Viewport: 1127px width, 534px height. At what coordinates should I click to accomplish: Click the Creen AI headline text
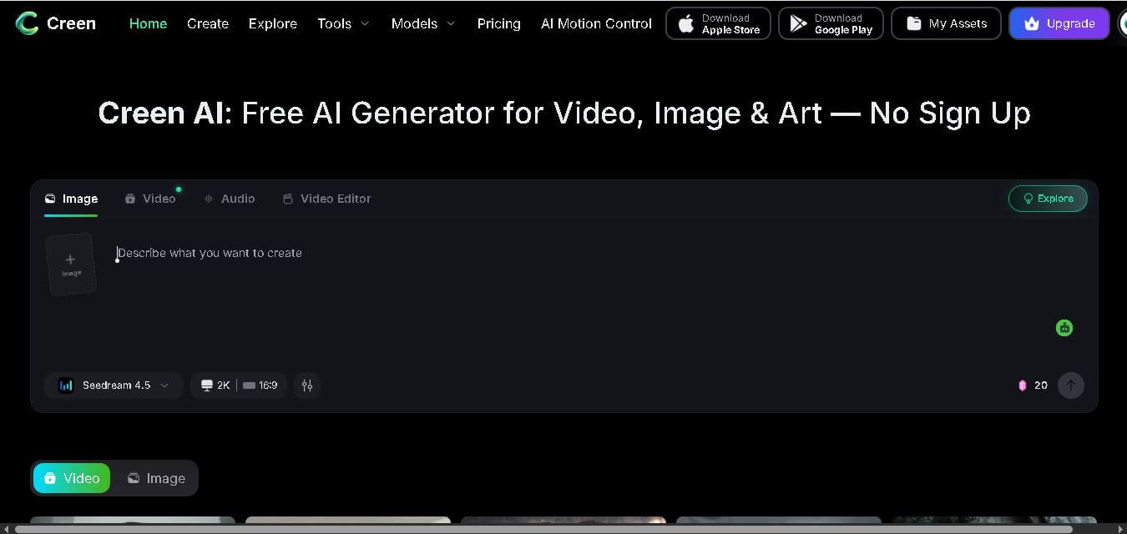(564, 113)
